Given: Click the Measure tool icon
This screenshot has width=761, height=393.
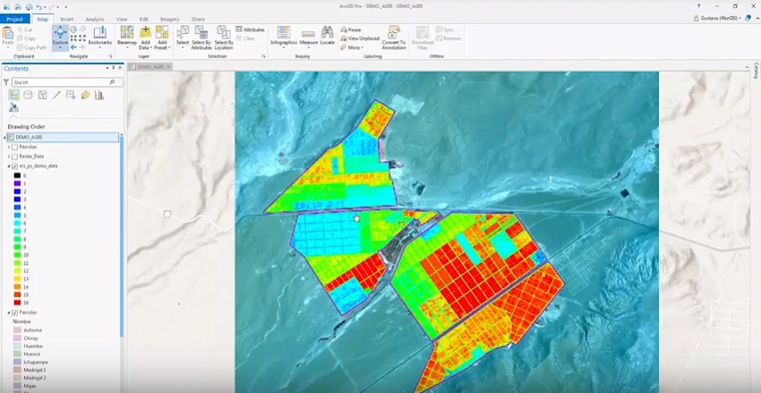Looking at the screenshot, I should click(x=309, y=32).
